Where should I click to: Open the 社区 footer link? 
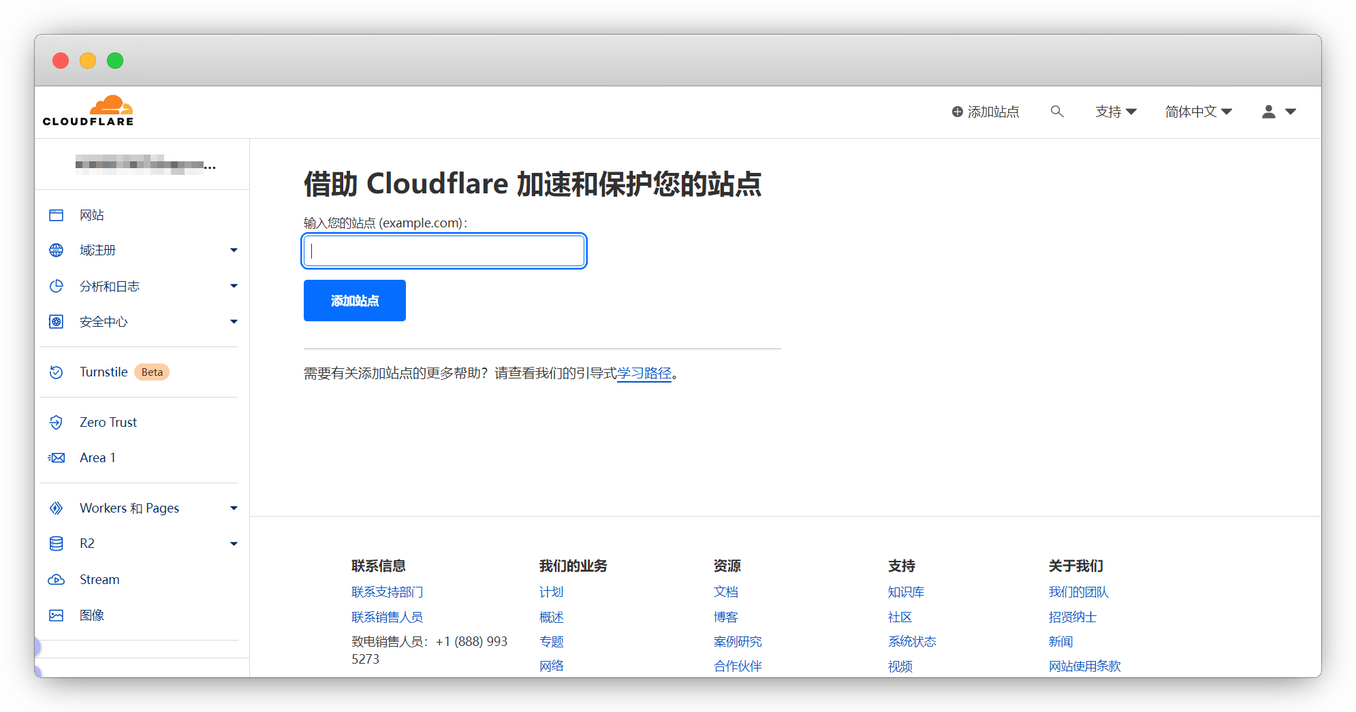pyautogui.click(x=900, y=617)
